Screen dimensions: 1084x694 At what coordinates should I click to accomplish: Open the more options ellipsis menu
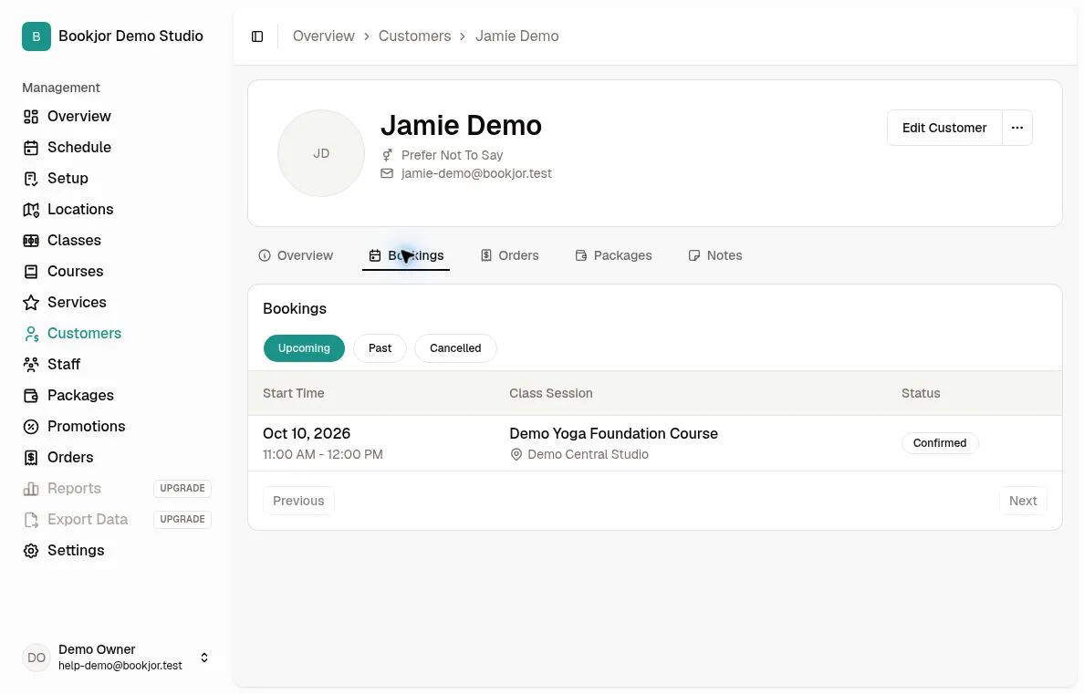click(1017, 128)
